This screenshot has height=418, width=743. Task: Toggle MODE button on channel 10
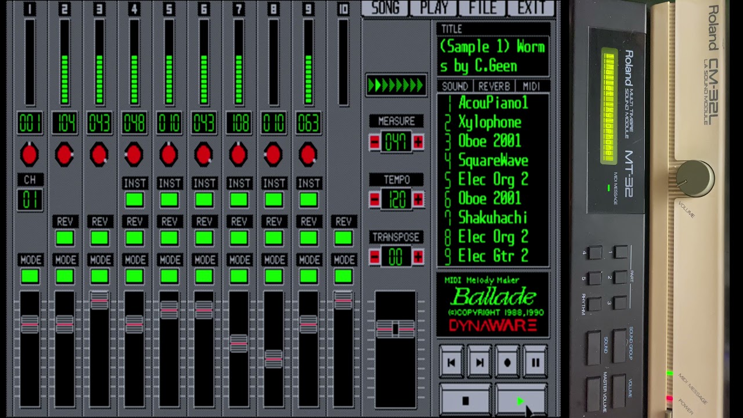pos(343,276)
